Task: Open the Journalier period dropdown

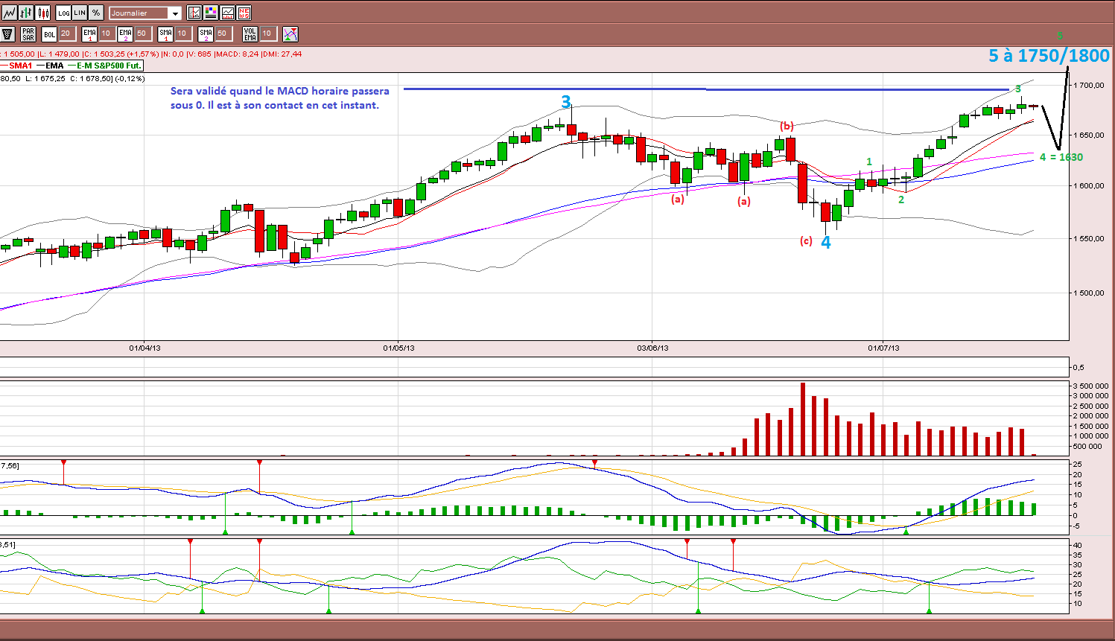Action: [145, 13]
